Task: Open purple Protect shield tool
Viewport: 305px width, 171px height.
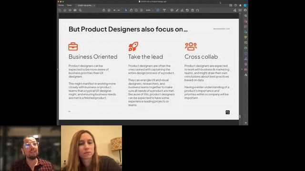Action: pos(246,53)
